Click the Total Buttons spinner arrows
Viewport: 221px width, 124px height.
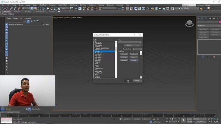tap(141, 49)
